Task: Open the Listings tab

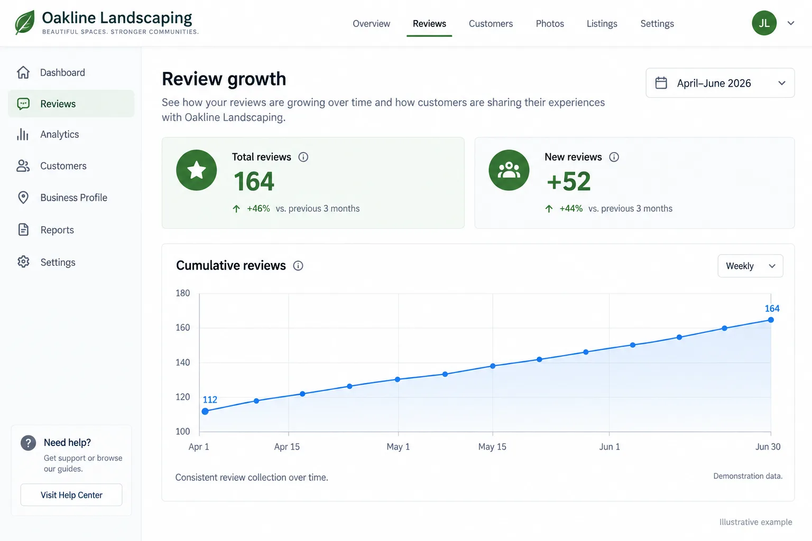Action: click(602, 24)
